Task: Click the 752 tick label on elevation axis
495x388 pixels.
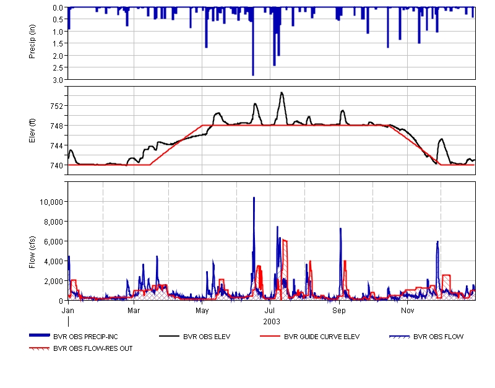Action: 56,106
